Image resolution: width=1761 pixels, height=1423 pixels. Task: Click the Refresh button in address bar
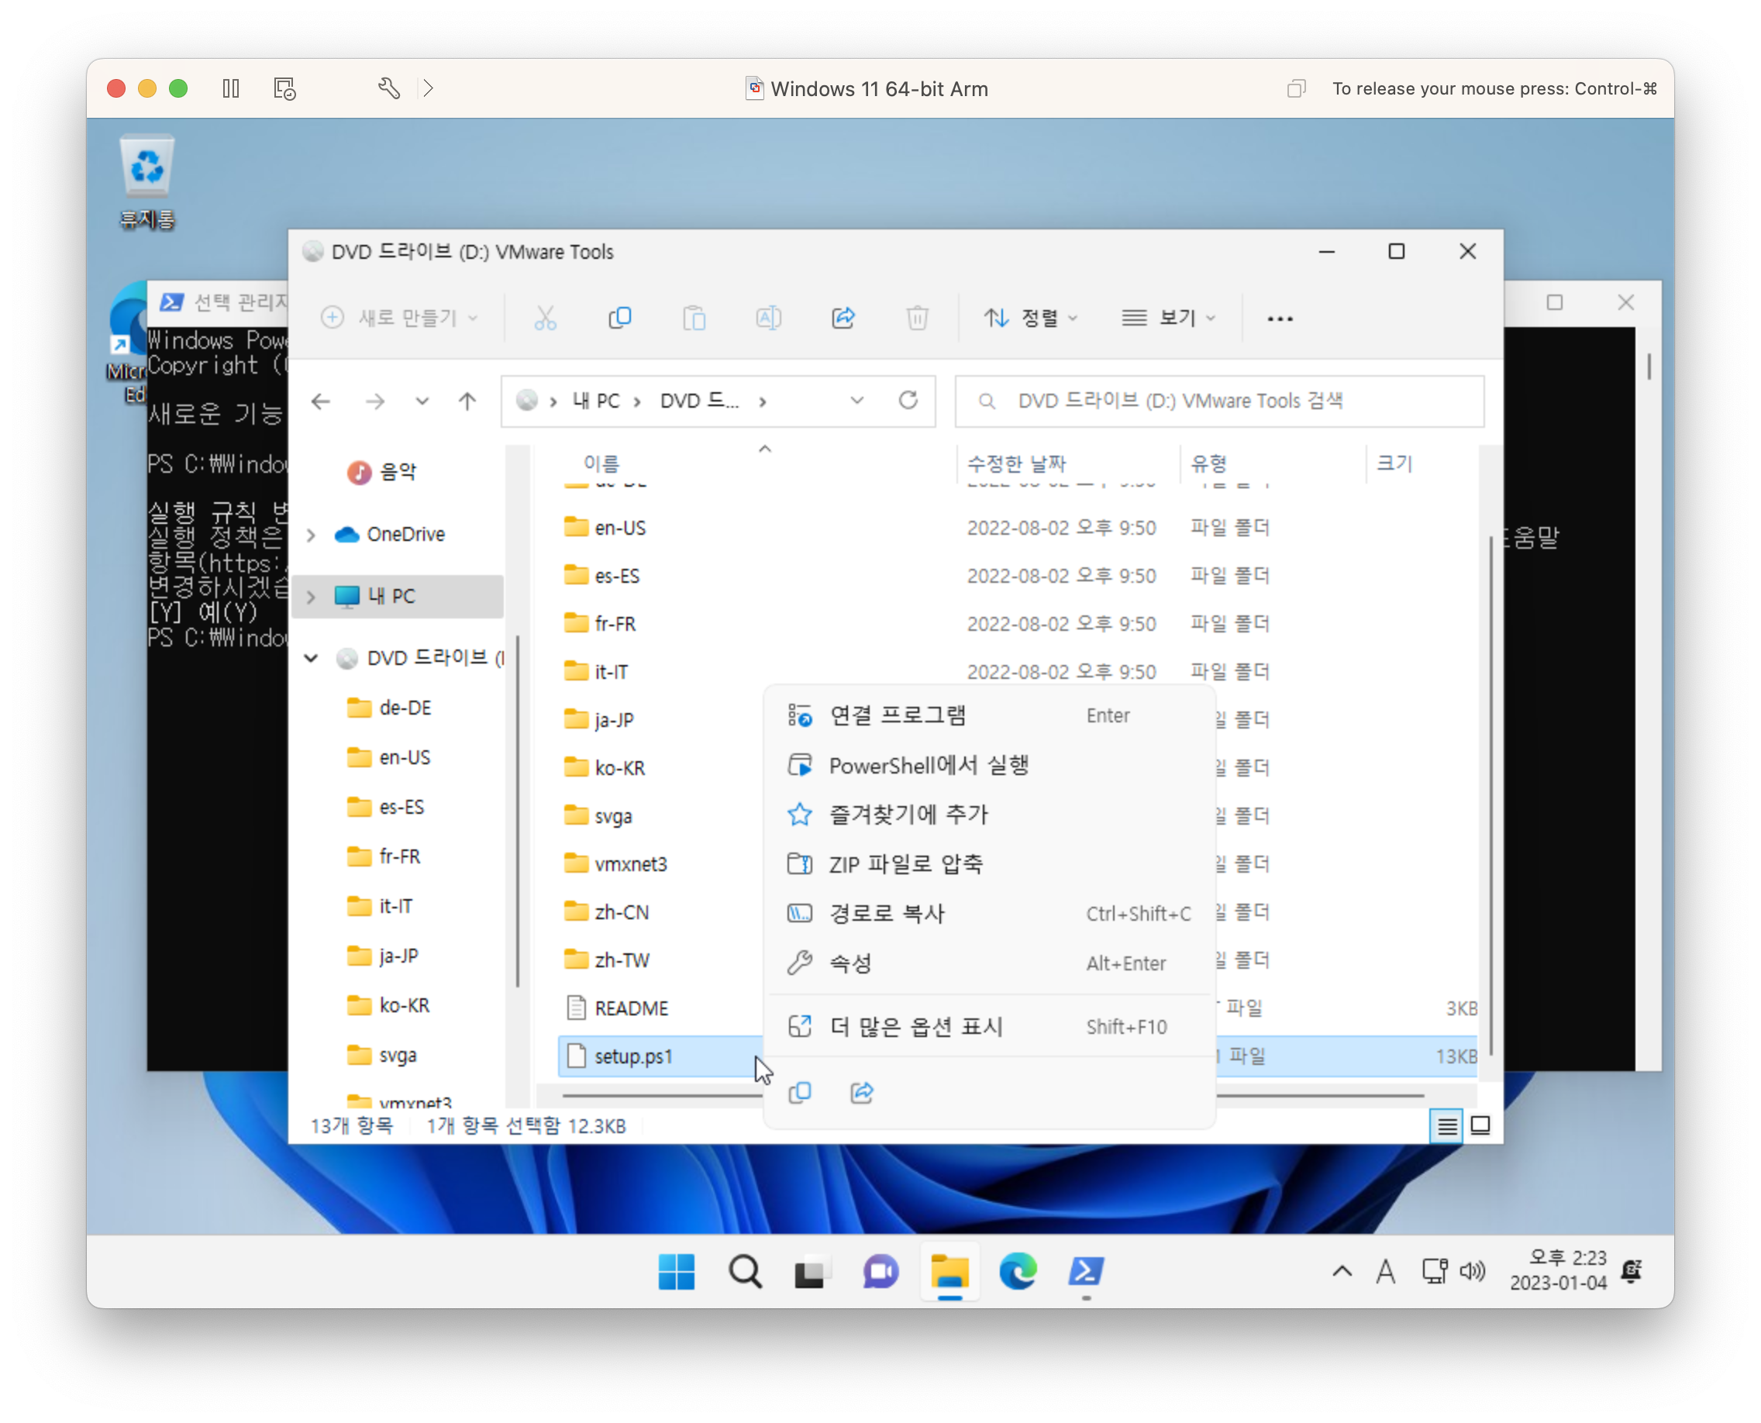[908, 401]
